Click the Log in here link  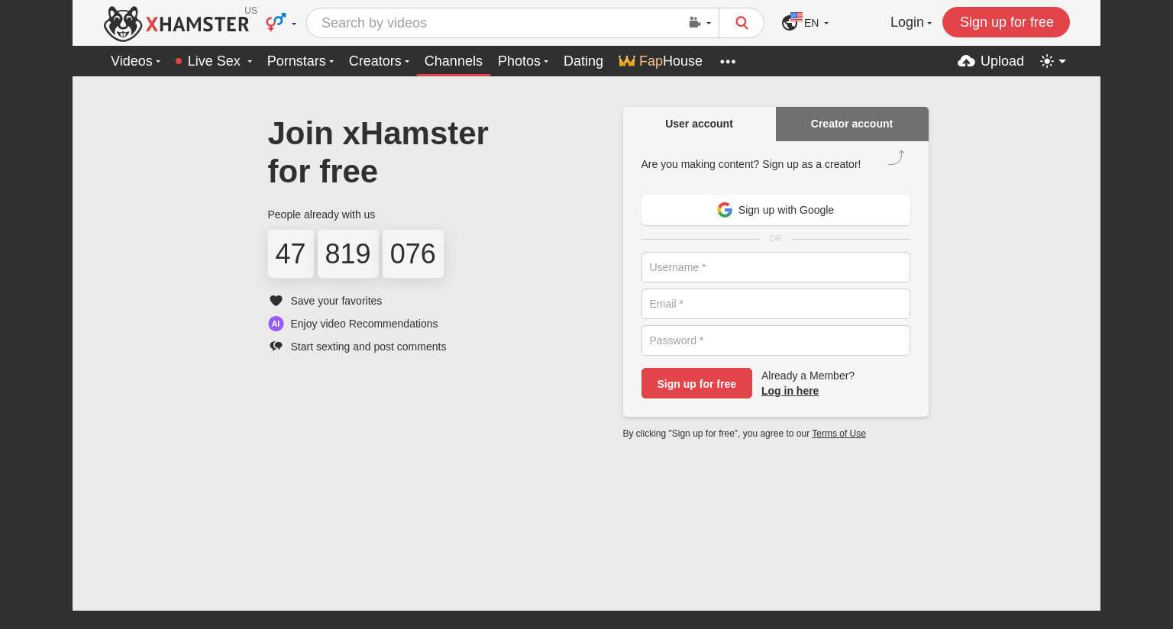point(790,391)
